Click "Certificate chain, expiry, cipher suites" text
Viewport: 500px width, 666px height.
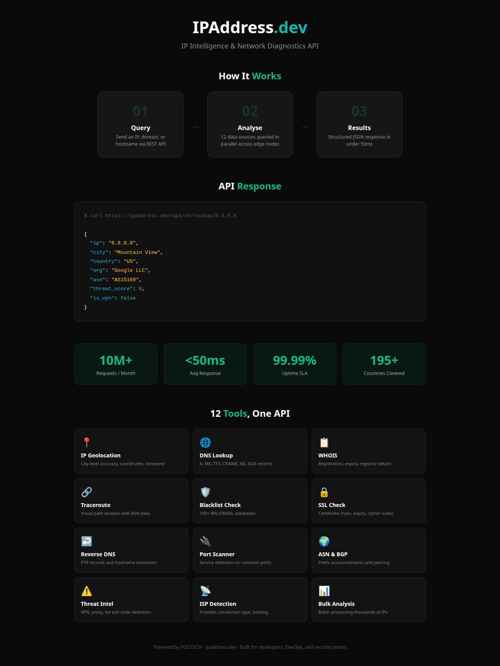pos(356,513)
